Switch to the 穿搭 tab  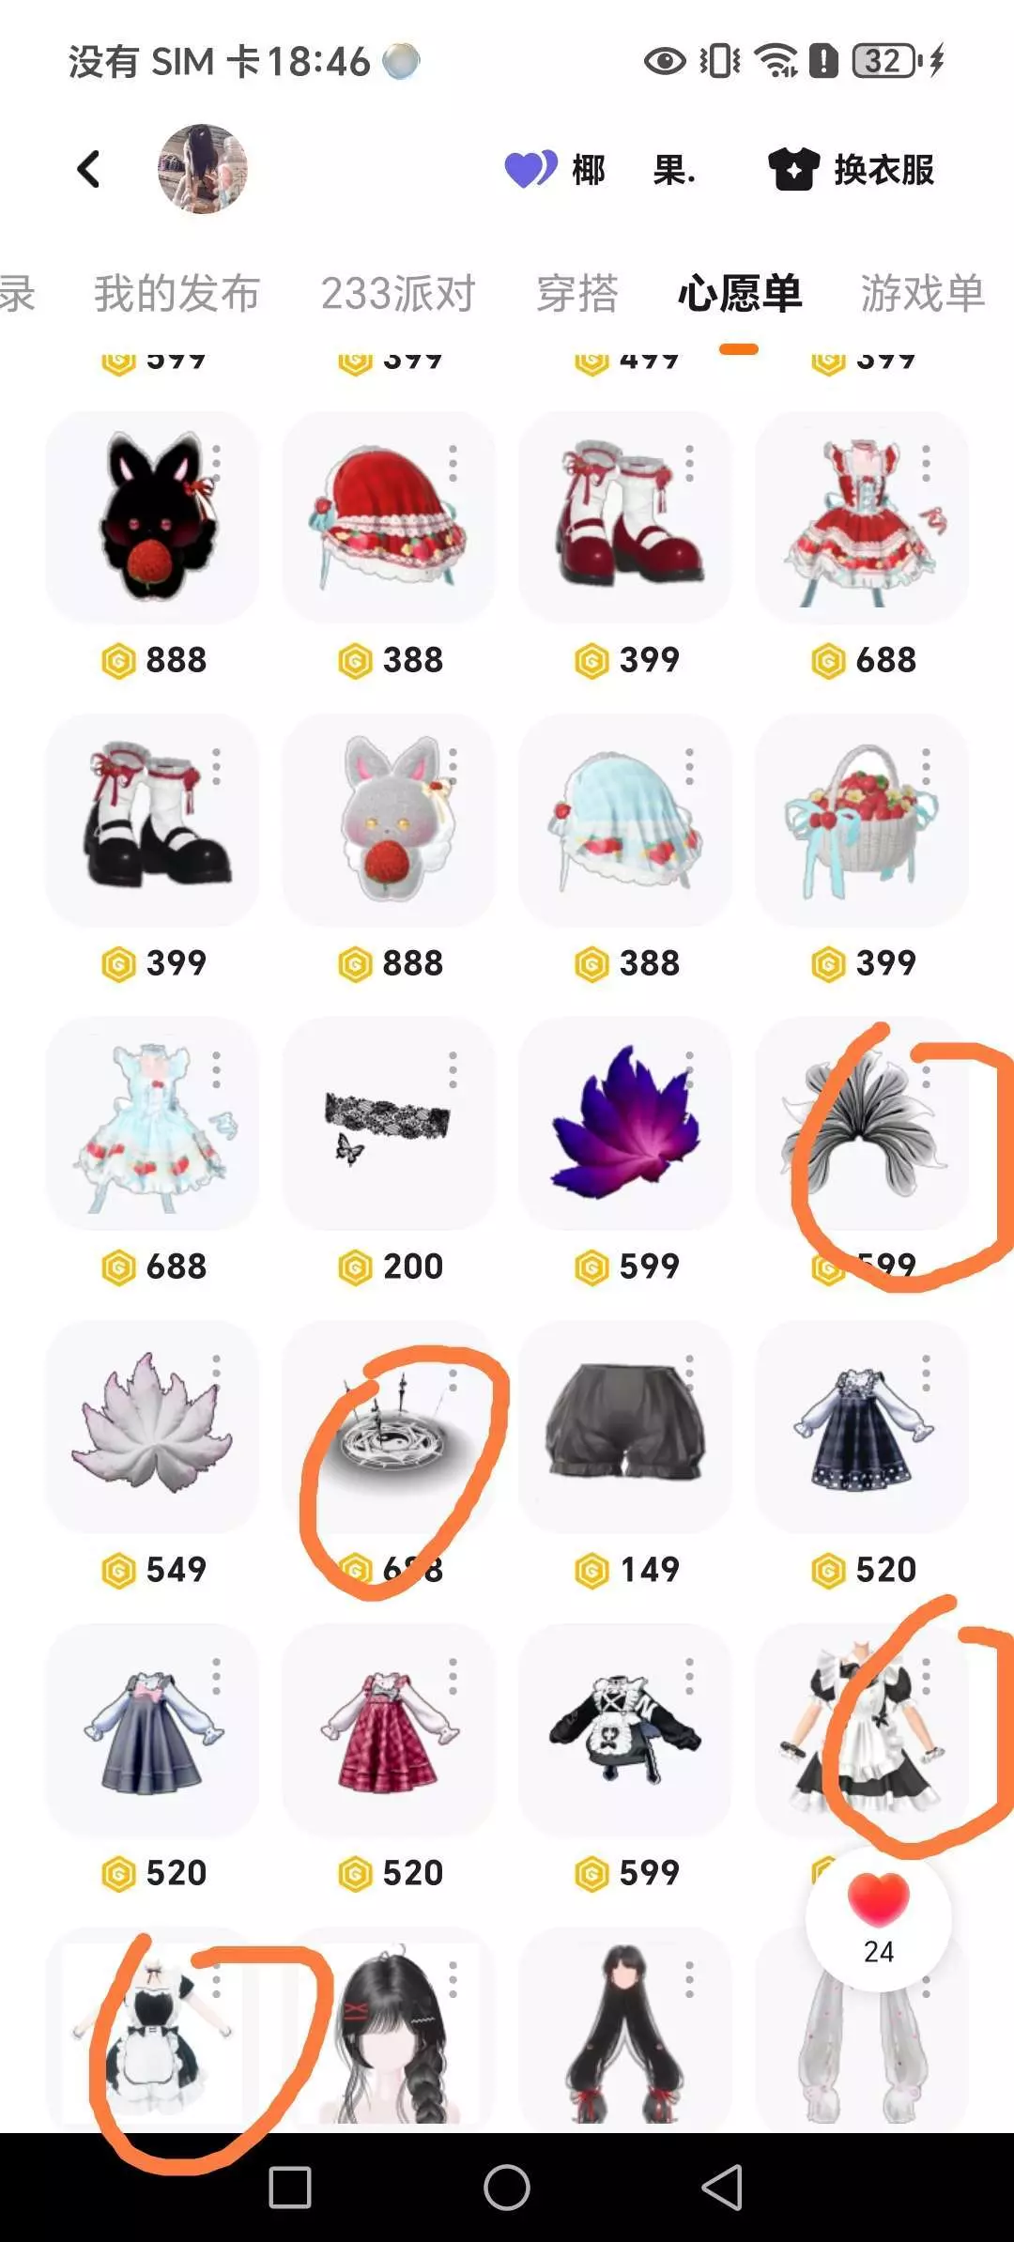[577, 293]
